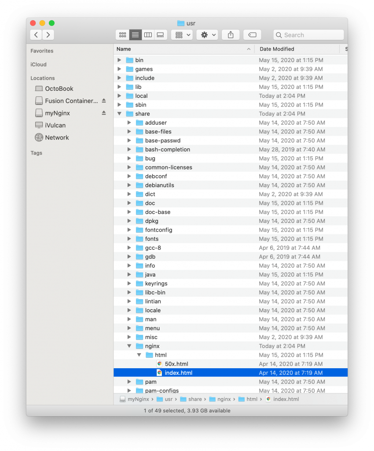
Task: Switch to column view
Action: [x=148, y=35]
